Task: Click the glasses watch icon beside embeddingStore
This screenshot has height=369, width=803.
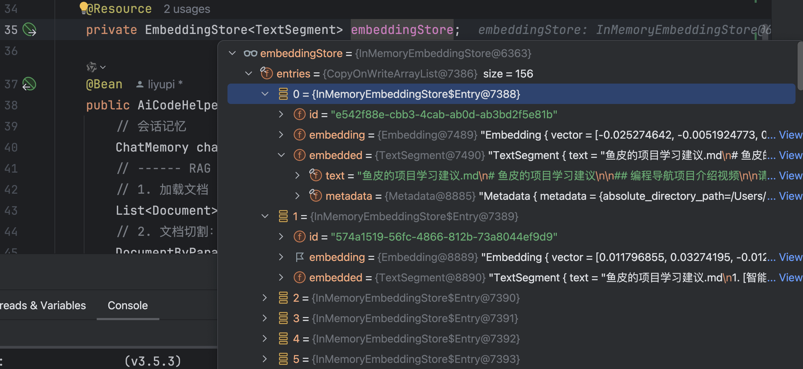Action: pyautogui.click(x=250, y=53)
